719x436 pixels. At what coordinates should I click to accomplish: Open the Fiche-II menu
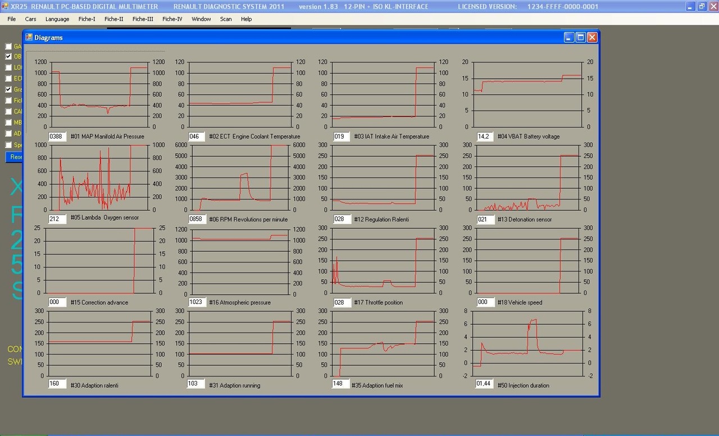(x=113, y=19)
